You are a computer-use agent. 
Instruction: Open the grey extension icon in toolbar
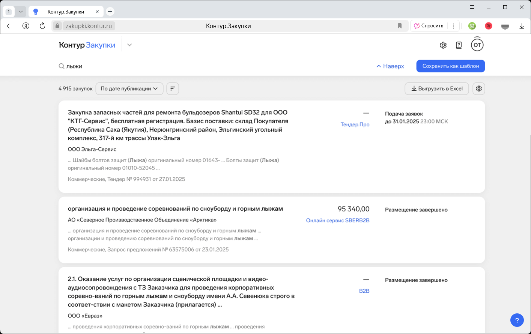tap(505, 26)
